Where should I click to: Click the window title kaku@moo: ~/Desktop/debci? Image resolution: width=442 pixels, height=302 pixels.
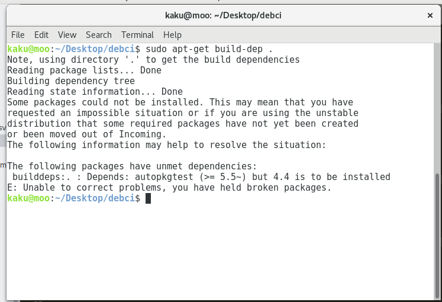[223, 15]
